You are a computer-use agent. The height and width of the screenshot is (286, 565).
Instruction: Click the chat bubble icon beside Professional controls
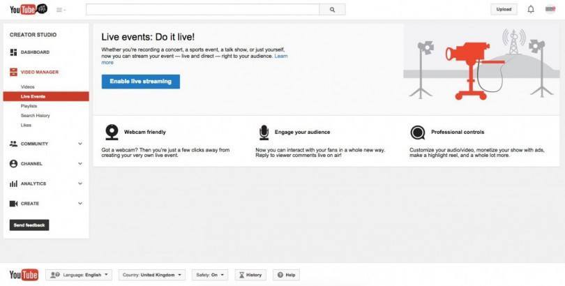pyautogui.click(x=417, y=133)
